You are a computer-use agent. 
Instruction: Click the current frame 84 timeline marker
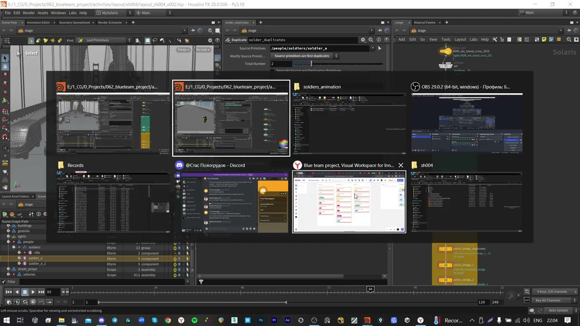[x=370, y=289]
